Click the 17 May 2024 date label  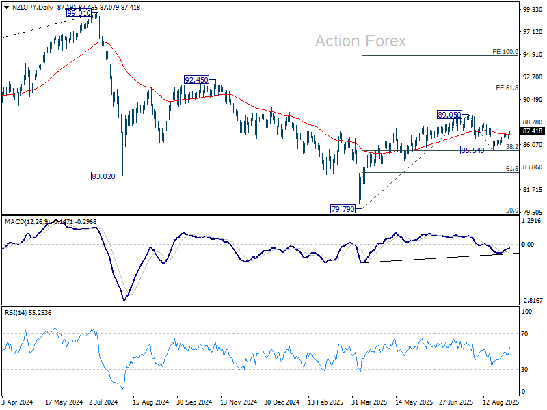pos(64,402)
